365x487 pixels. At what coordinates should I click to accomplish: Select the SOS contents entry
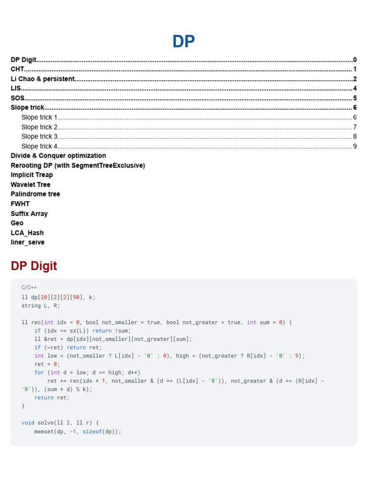pos(183,98)
